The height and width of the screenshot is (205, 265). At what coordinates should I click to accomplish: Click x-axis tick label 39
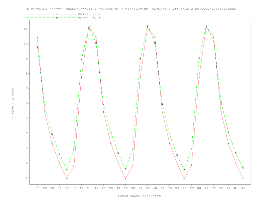click(x=133, y=188)
